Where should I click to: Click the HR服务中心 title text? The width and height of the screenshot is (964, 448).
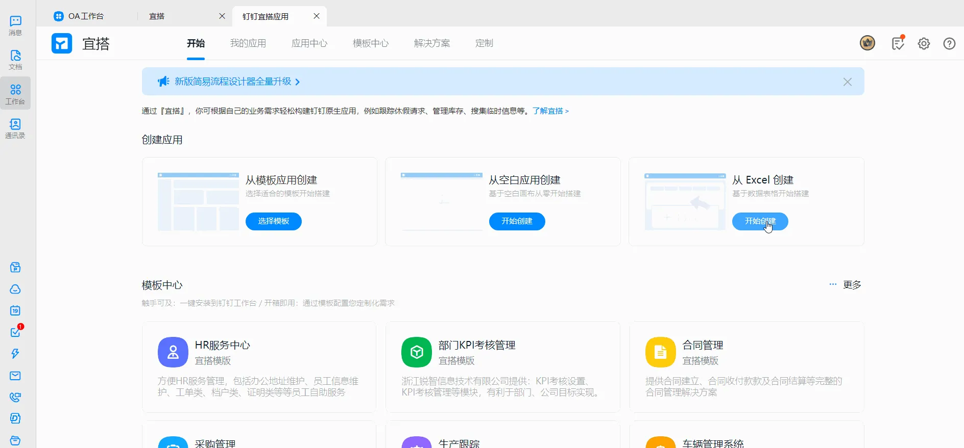[223, 345]
